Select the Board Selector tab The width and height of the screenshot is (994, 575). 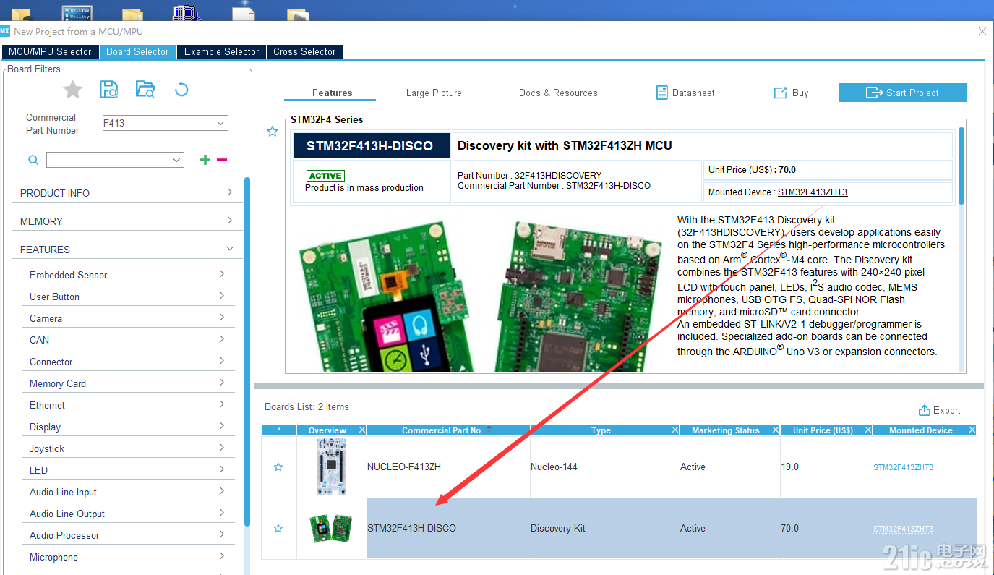click(137, 52)
